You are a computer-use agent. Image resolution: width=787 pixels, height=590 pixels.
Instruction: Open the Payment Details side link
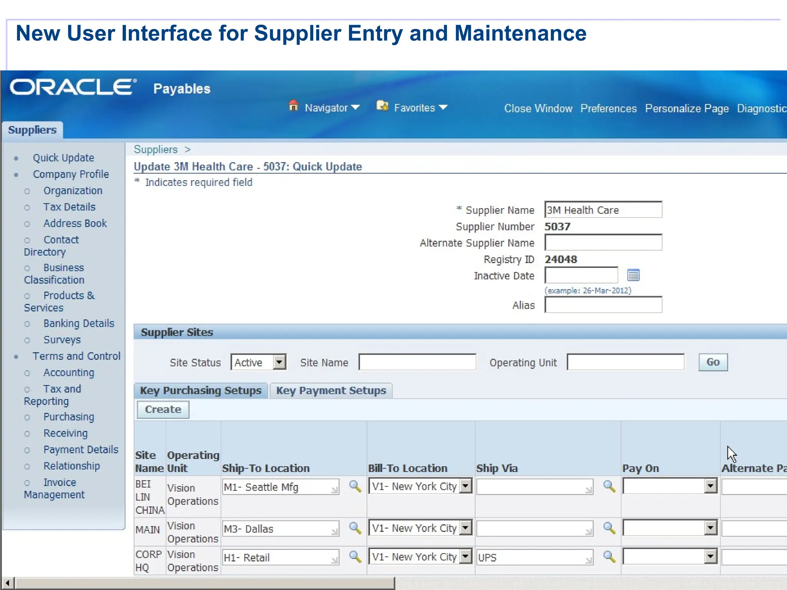[81, 450]
